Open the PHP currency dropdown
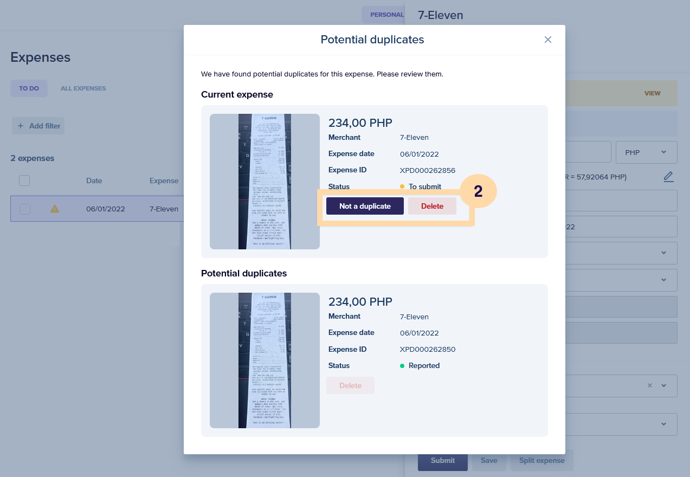The height and width of the screenshot is (477, 690). pos(647,152)
